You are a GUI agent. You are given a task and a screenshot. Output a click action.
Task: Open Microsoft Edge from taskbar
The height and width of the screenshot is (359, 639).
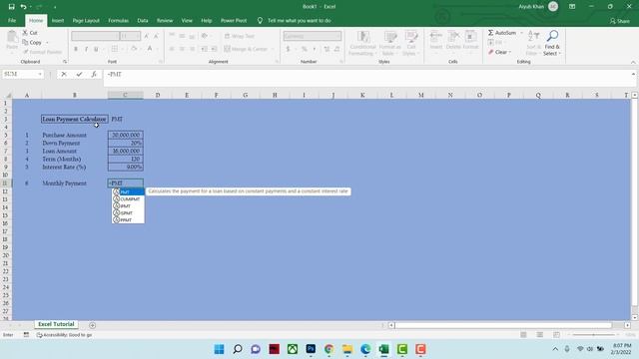[365, 349]
